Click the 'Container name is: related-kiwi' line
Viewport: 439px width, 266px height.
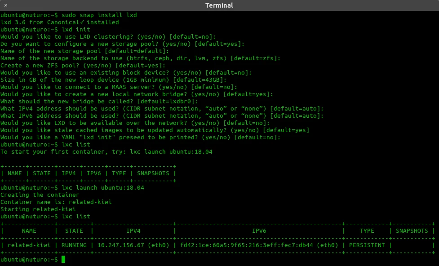[x=56, y=202]
